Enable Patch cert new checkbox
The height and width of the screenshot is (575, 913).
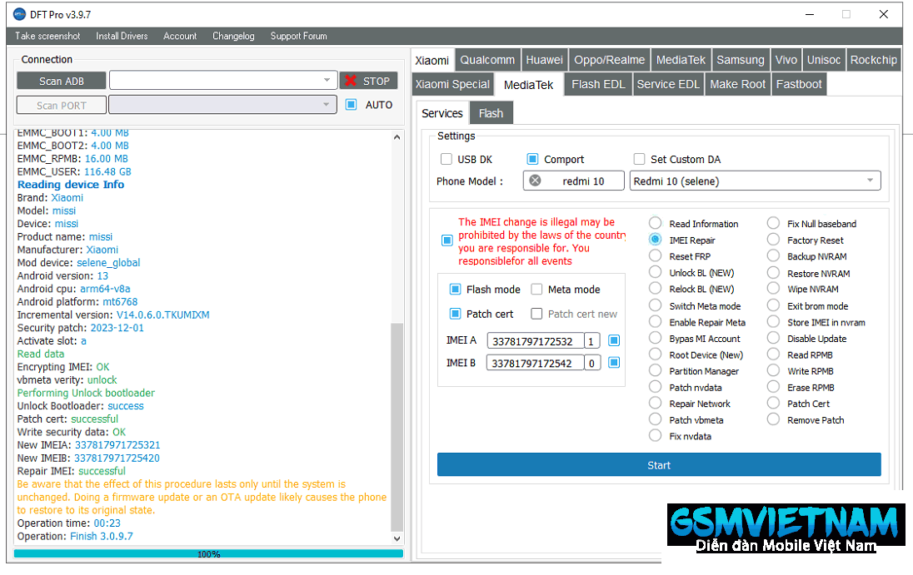pos(536,314)
